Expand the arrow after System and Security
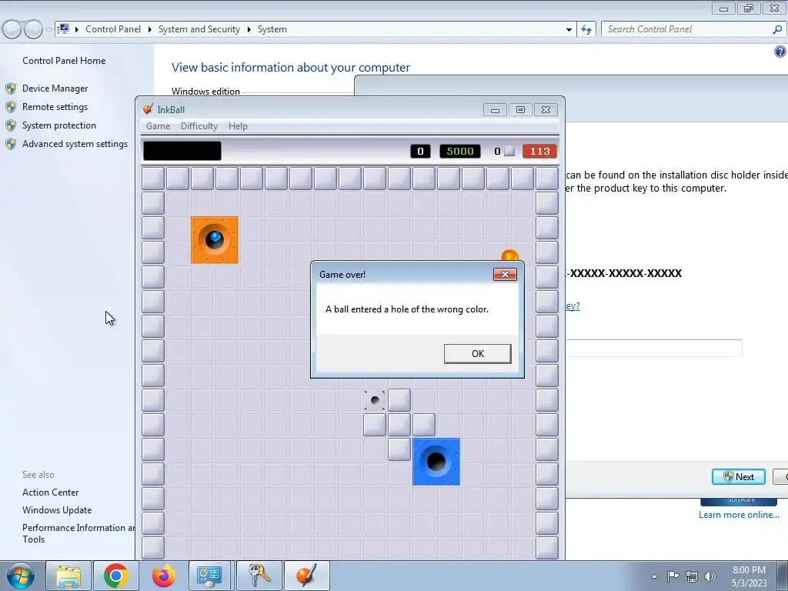Screen dimensions: 788x591 (x=249, y=30)
